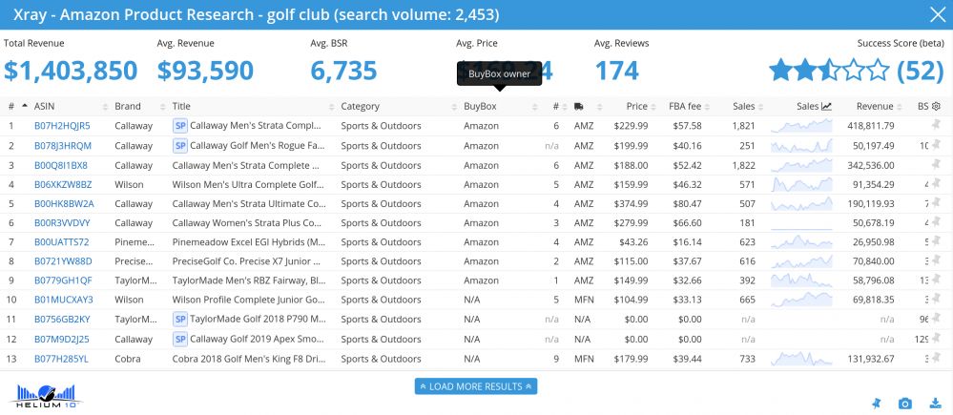Screen dimensions: 953x415
Task: Sort table by Title column
Action: 181,106
